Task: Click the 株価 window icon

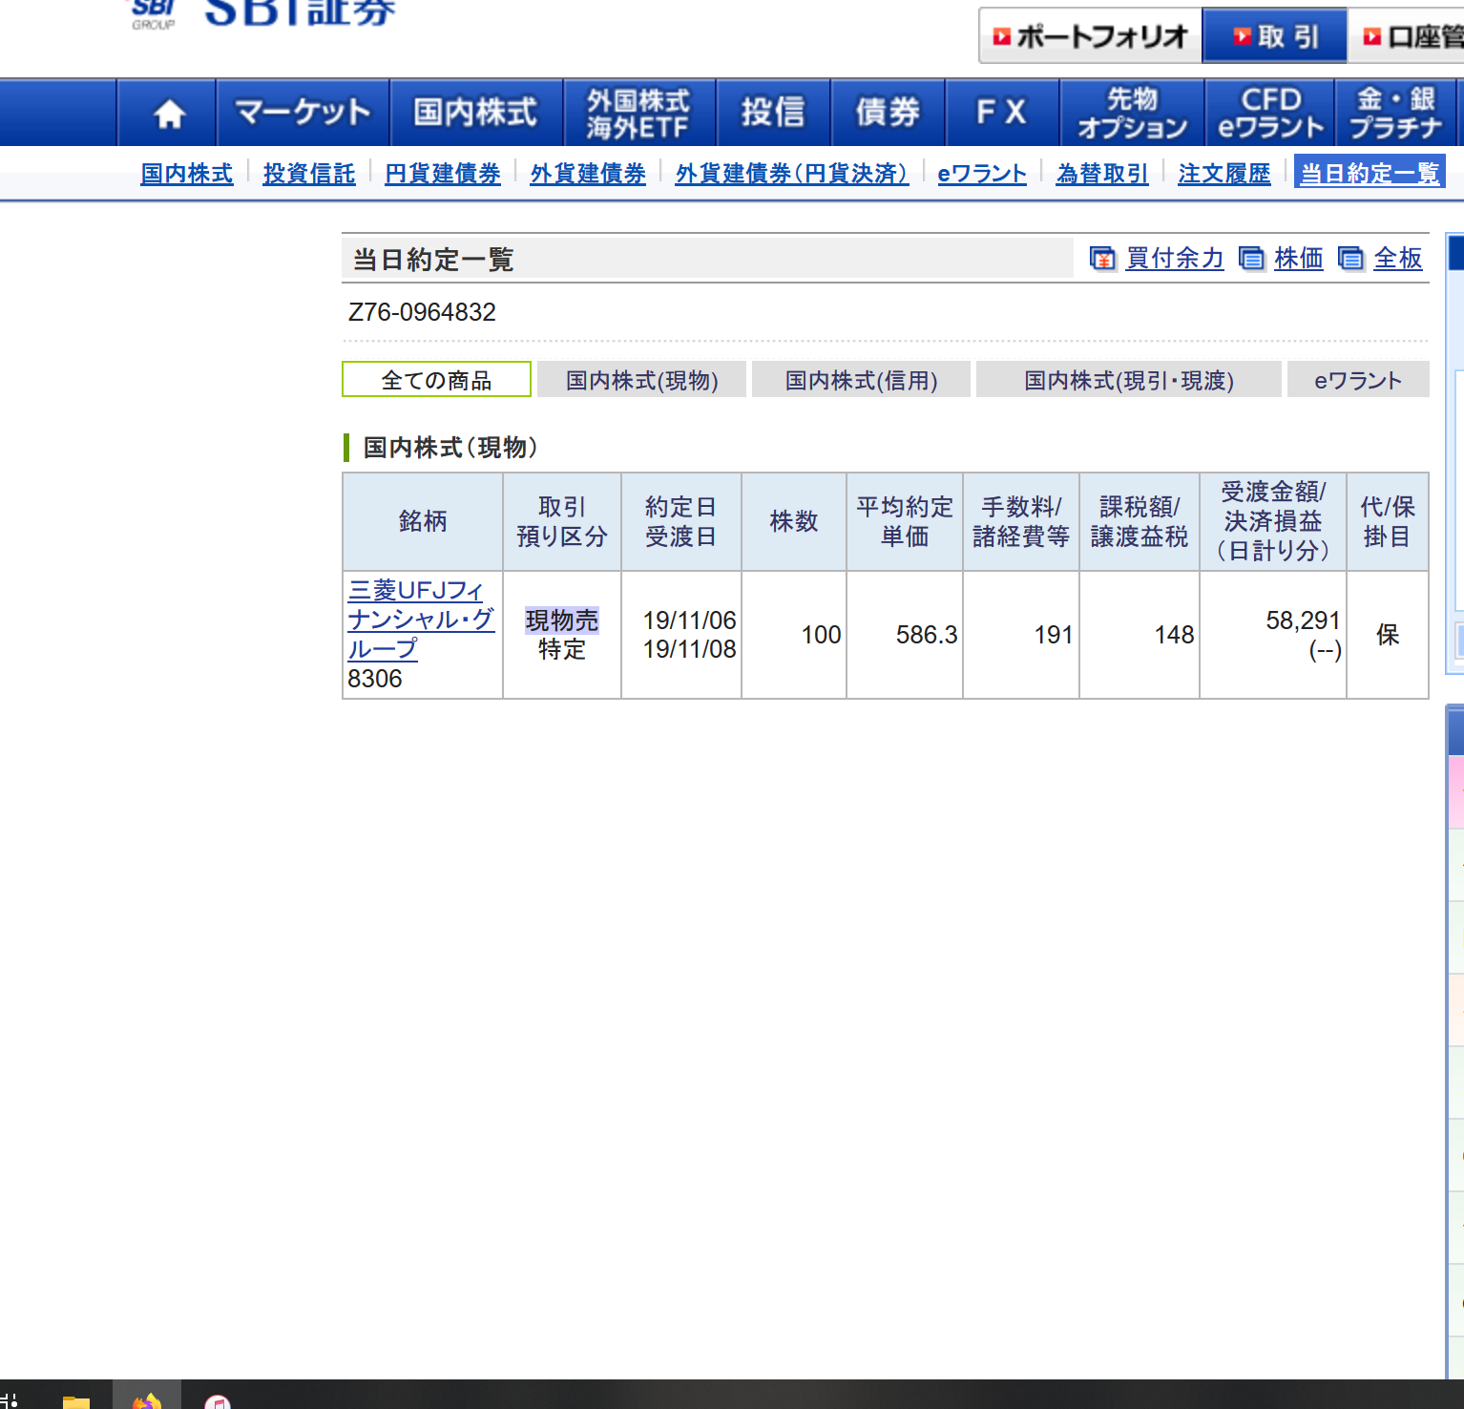Action: pos(1250,259)
